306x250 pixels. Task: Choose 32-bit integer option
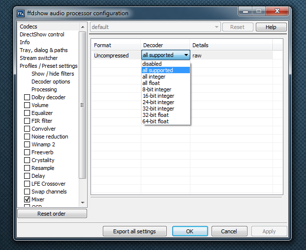(x=166, y=109)
